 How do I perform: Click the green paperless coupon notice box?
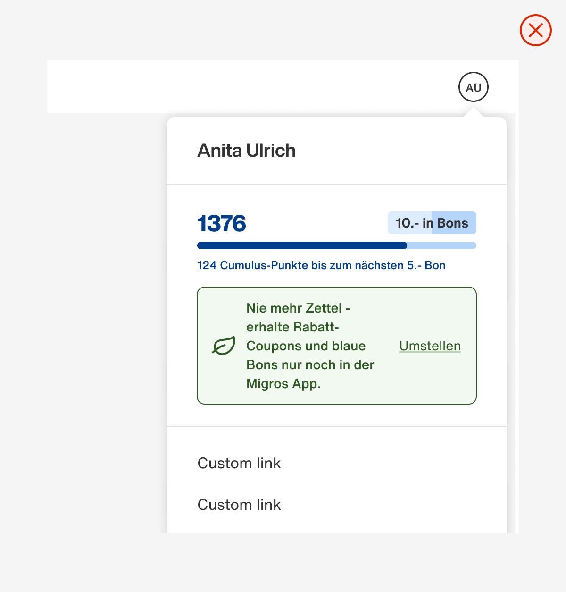pos(337,346)
